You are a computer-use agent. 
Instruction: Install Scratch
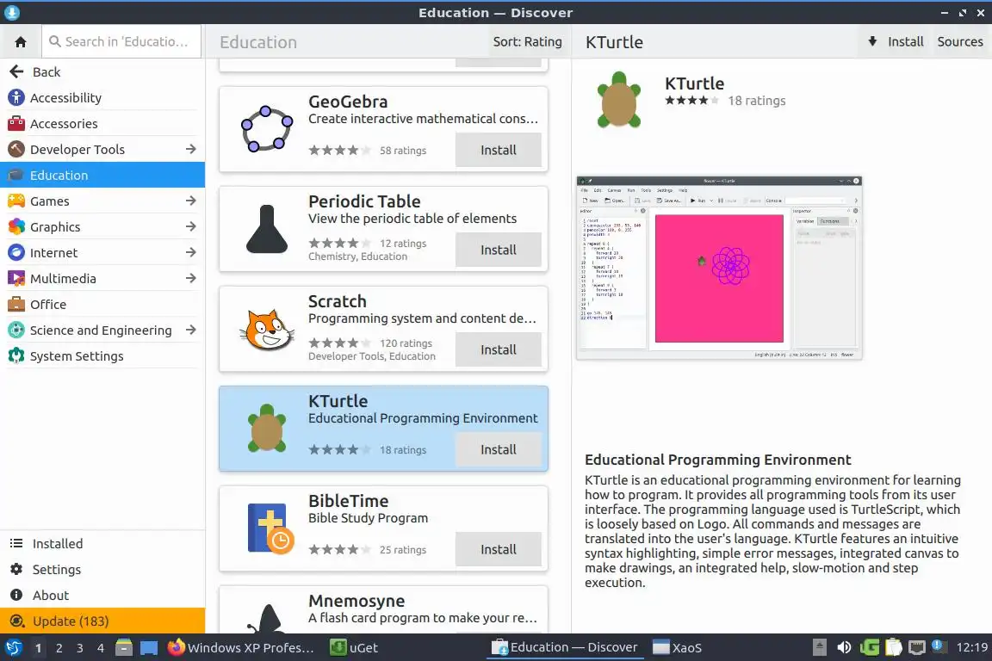click(498, 349)
